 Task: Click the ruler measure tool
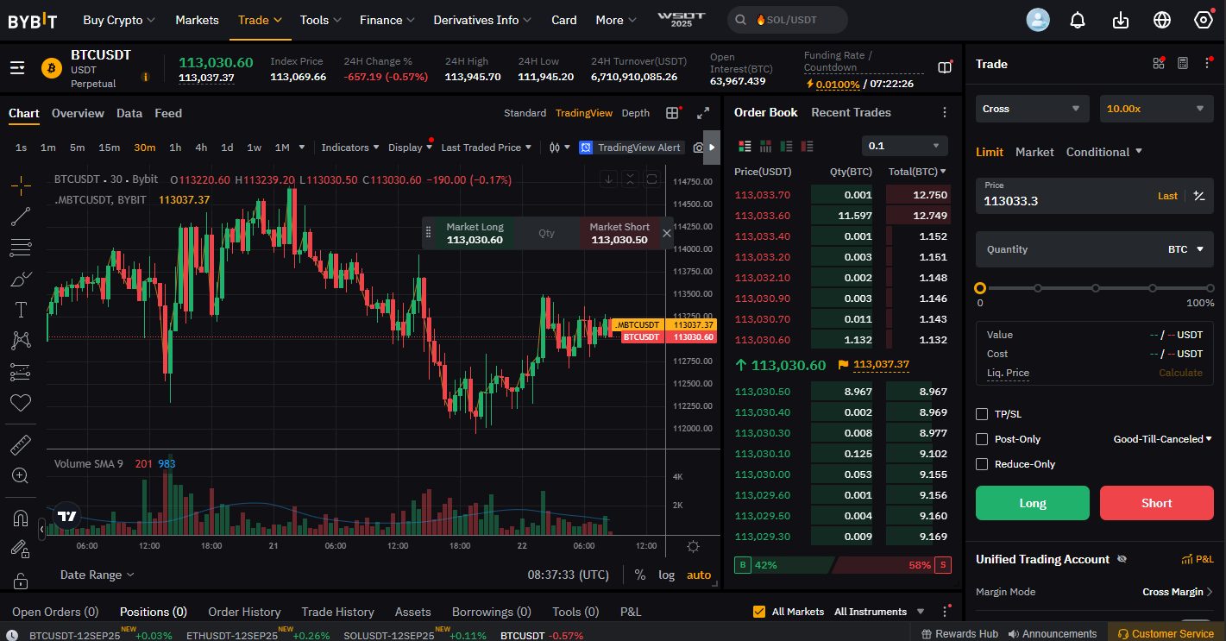click(21, 445)
